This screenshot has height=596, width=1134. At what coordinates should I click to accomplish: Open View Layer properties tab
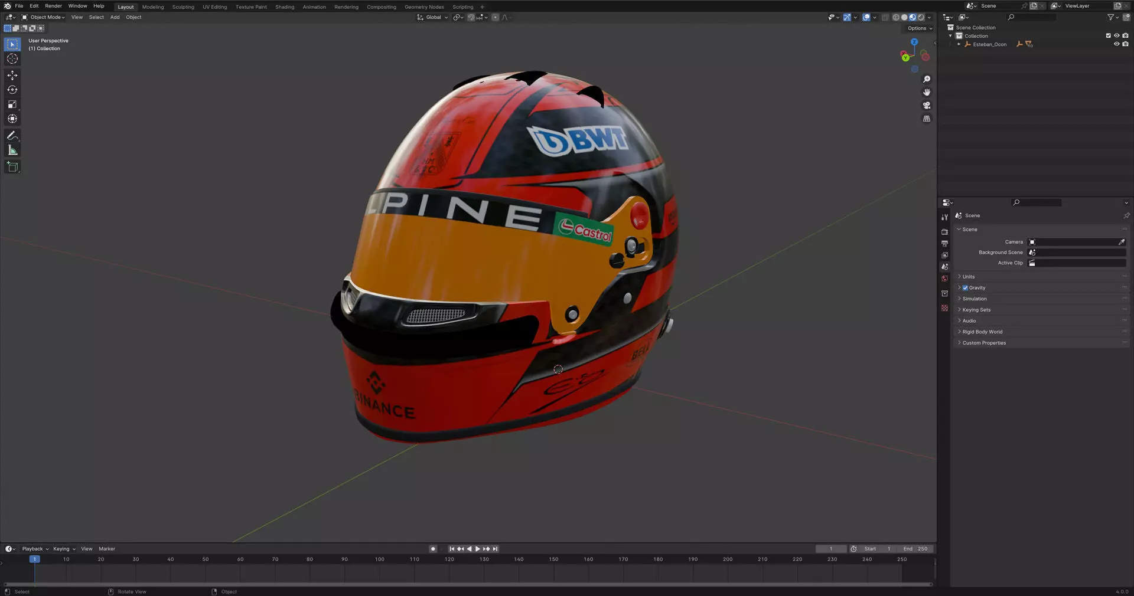[x=944, y=256]
